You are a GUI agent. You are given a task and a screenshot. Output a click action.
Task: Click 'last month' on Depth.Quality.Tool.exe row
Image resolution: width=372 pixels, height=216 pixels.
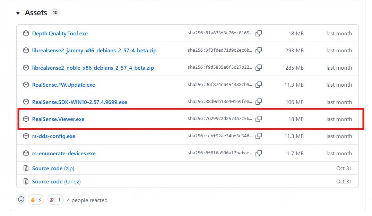tap(339, 34)
